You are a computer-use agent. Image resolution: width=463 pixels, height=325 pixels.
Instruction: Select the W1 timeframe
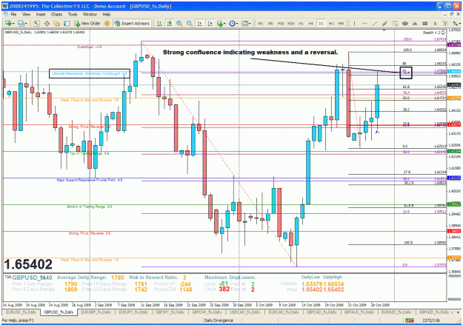coord(331,23)
